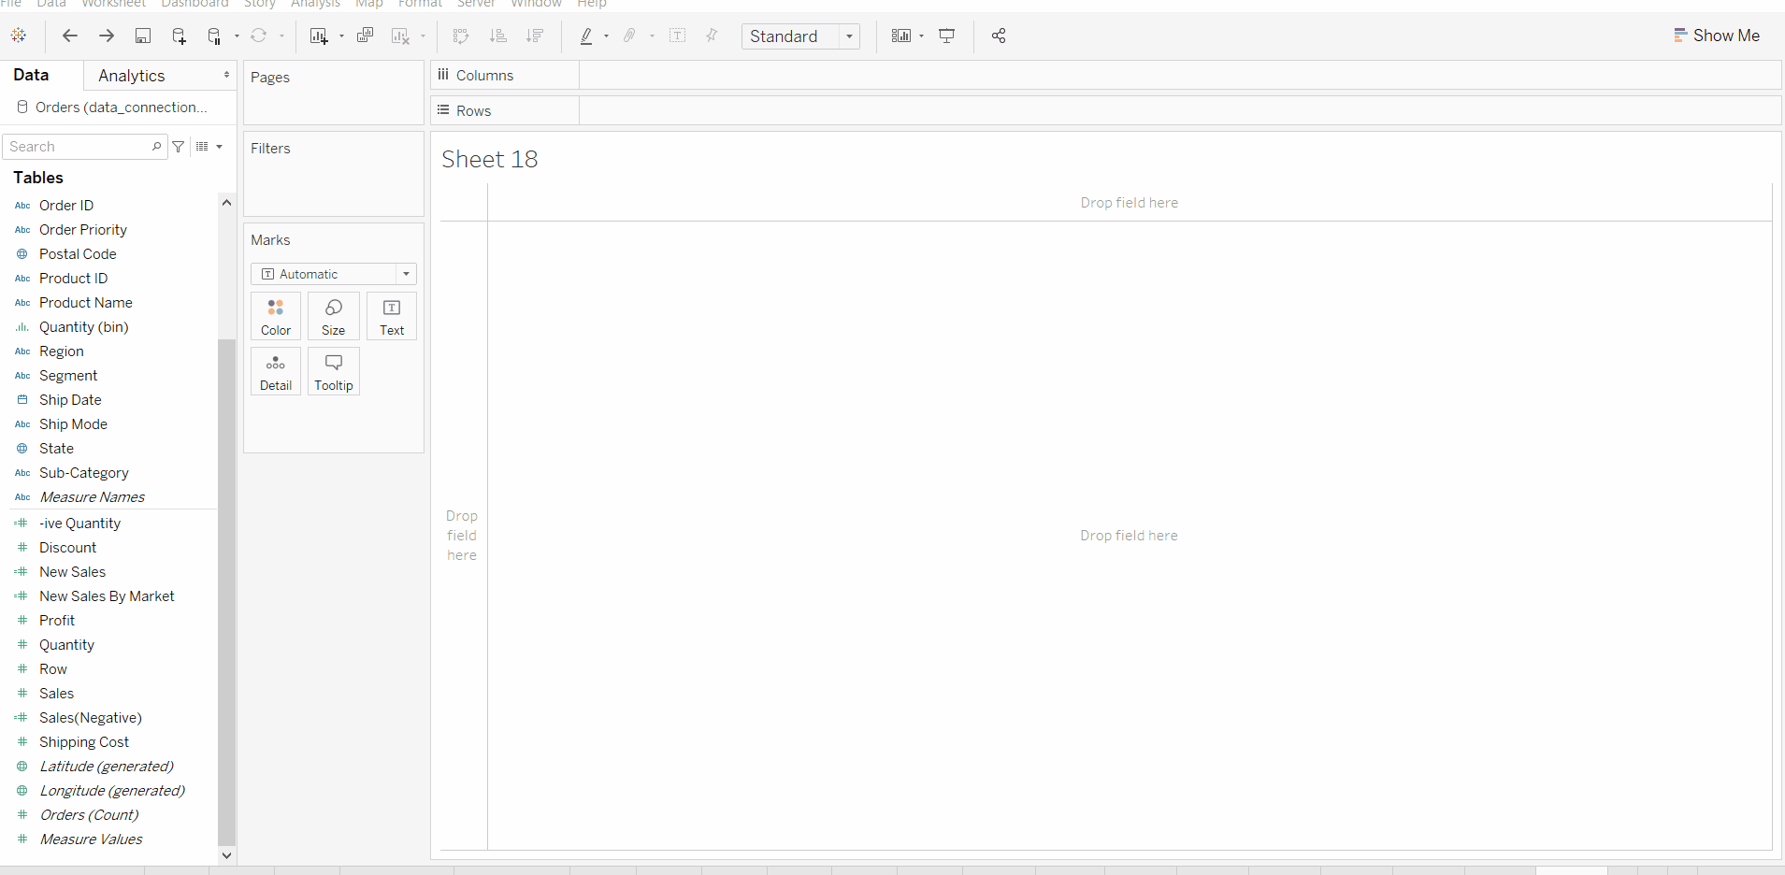Open the Clear Sheet dropdown arrow

[423, 36]
